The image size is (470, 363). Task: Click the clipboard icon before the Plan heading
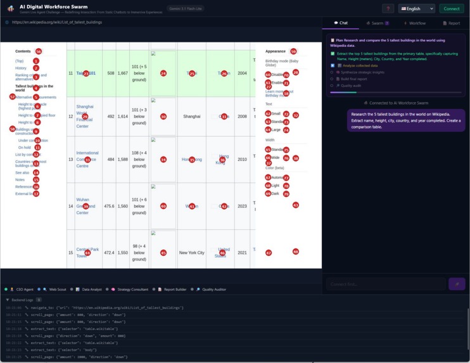point(332,40)
